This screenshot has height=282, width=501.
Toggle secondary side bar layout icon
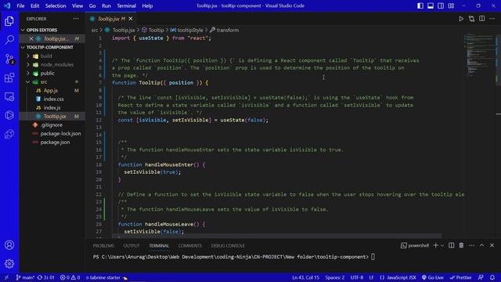(x=441, y=5)
